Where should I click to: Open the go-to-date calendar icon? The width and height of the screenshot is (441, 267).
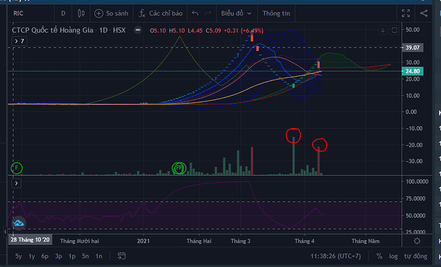[121, 256]
